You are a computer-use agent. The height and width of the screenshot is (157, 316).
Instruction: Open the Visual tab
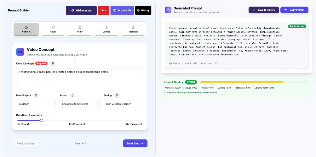point(53,29)
